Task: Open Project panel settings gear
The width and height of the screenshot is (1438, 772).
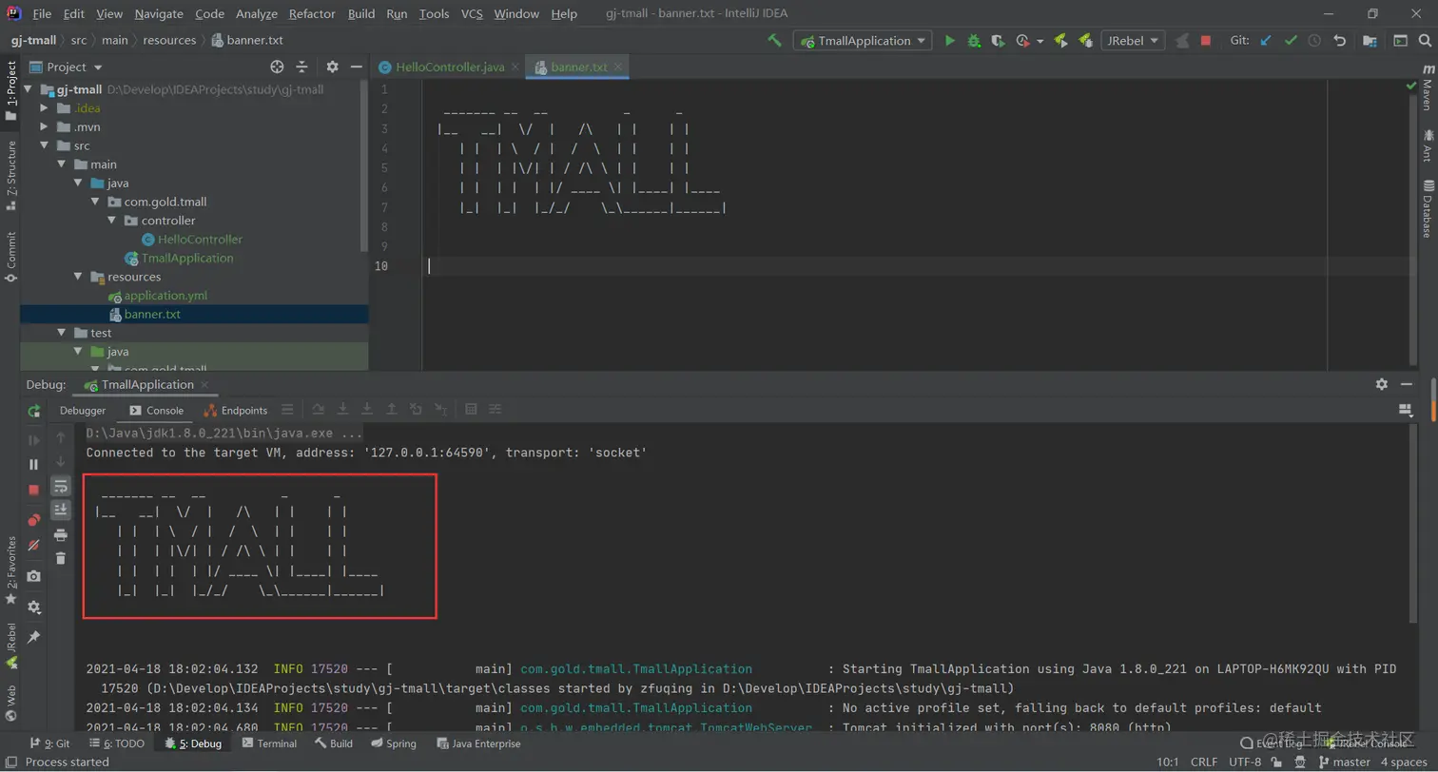Action: tap(332, 67)
